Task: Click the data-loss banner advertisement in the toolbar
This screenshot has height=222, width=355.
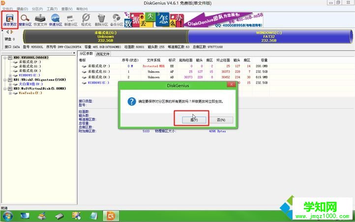Action: click(194, 20)
